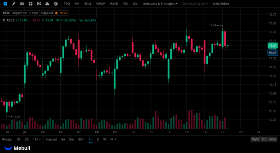Screen dimensions: 280x153
Task: Set range to 5D
Action: [x=26, y=139]
